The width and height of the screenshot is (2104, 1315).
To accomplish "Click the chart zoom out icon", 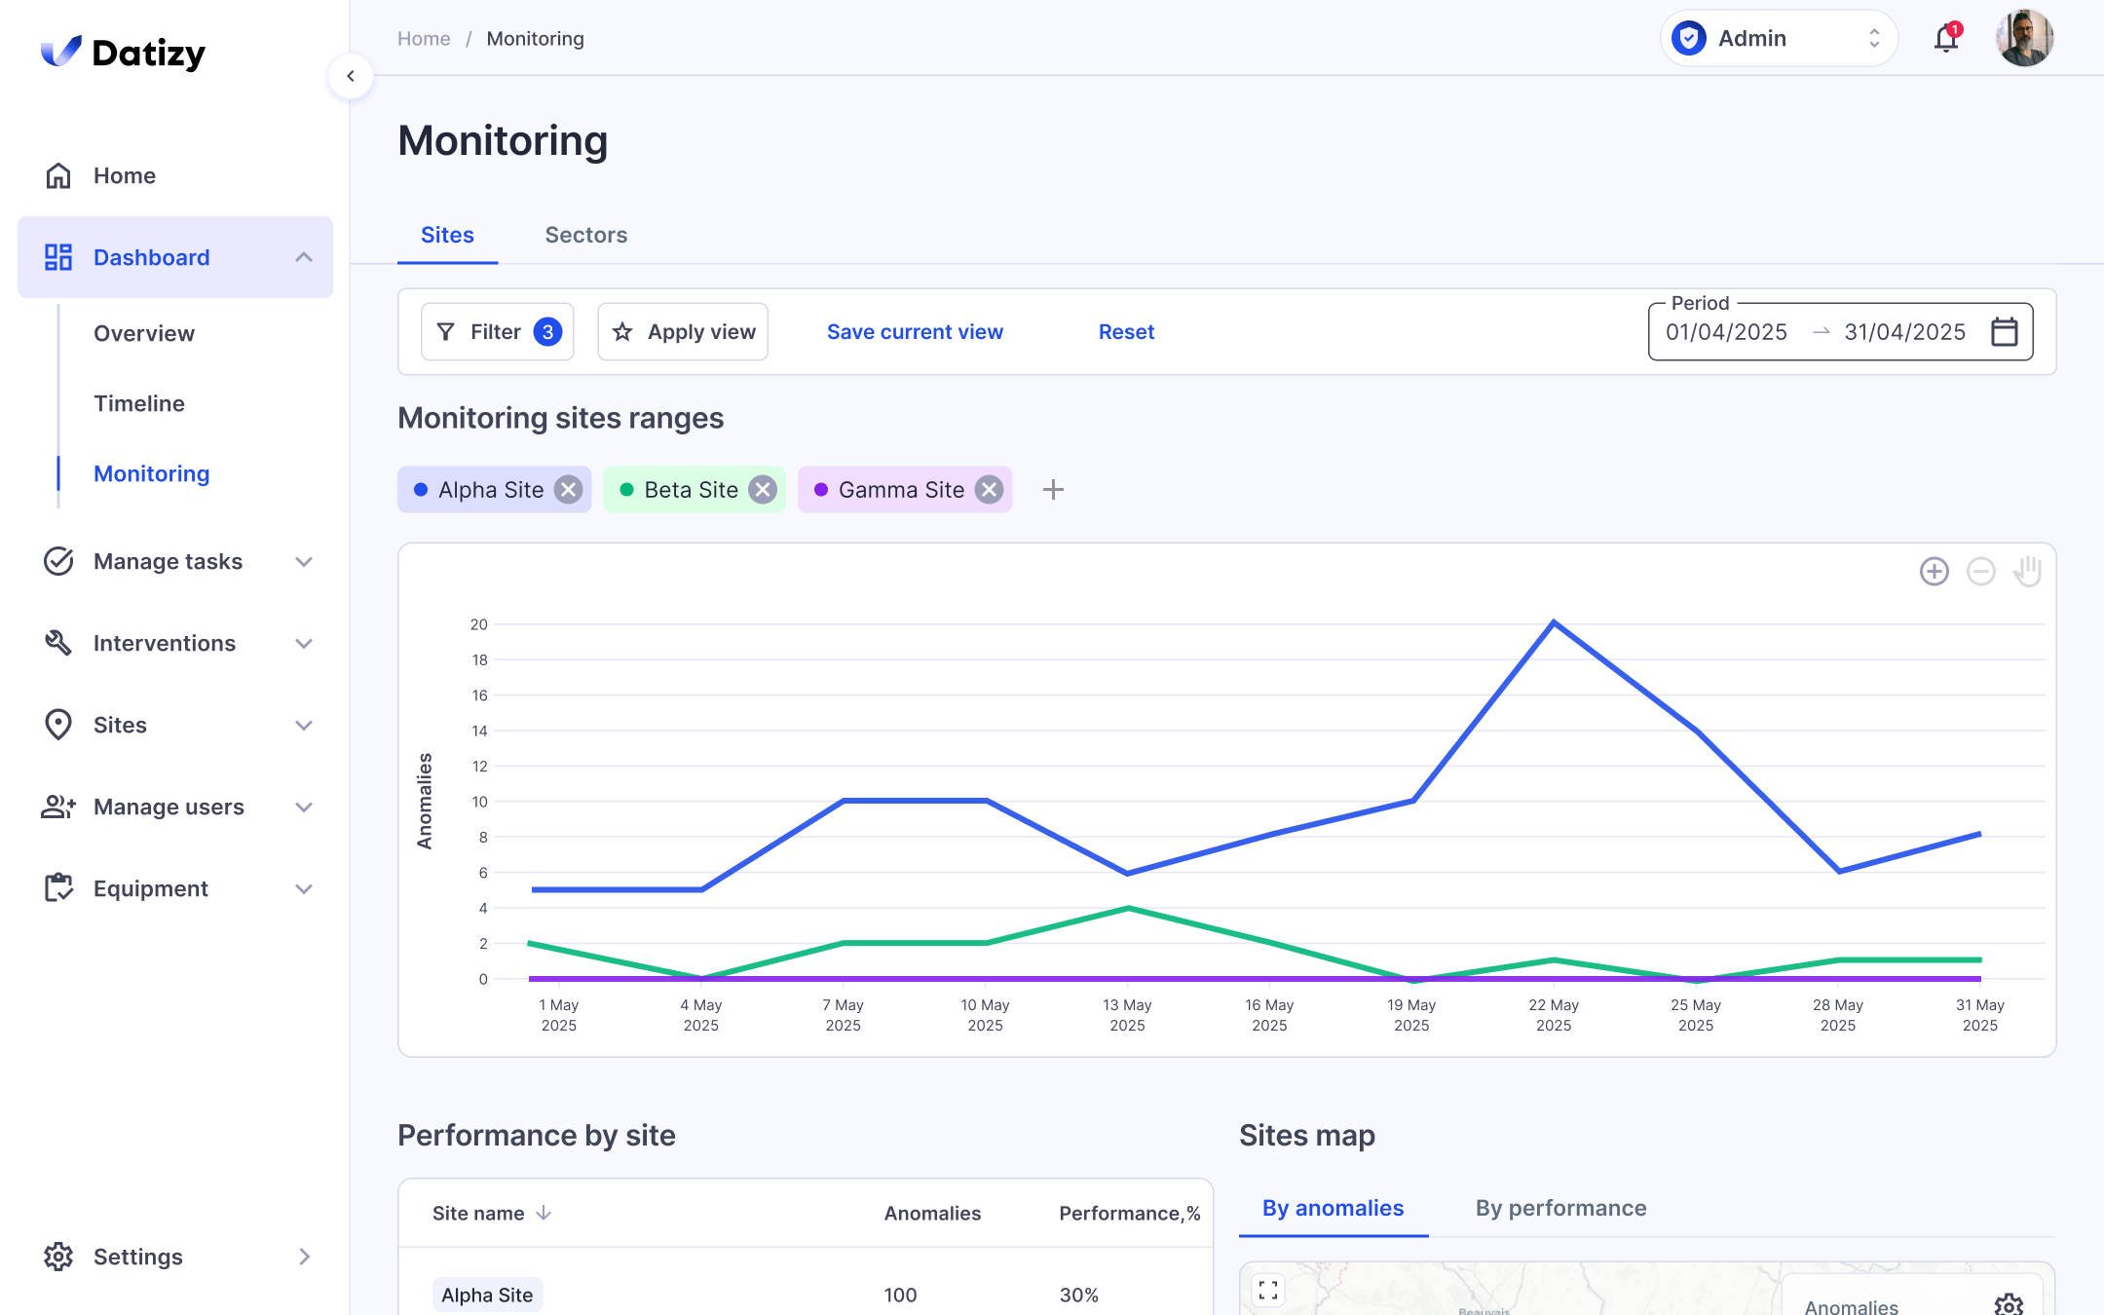I will pyautogui.click(x=1980, y=571).
